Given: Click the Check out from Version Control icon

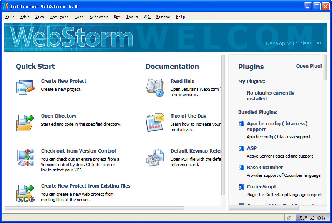Looking at the screenshot, I should (24, 157).
